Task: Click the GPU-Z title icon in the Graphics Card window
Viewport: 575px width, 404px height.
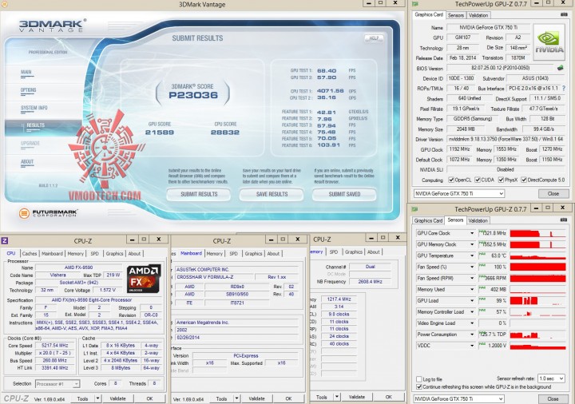Action: pos(414,4)
